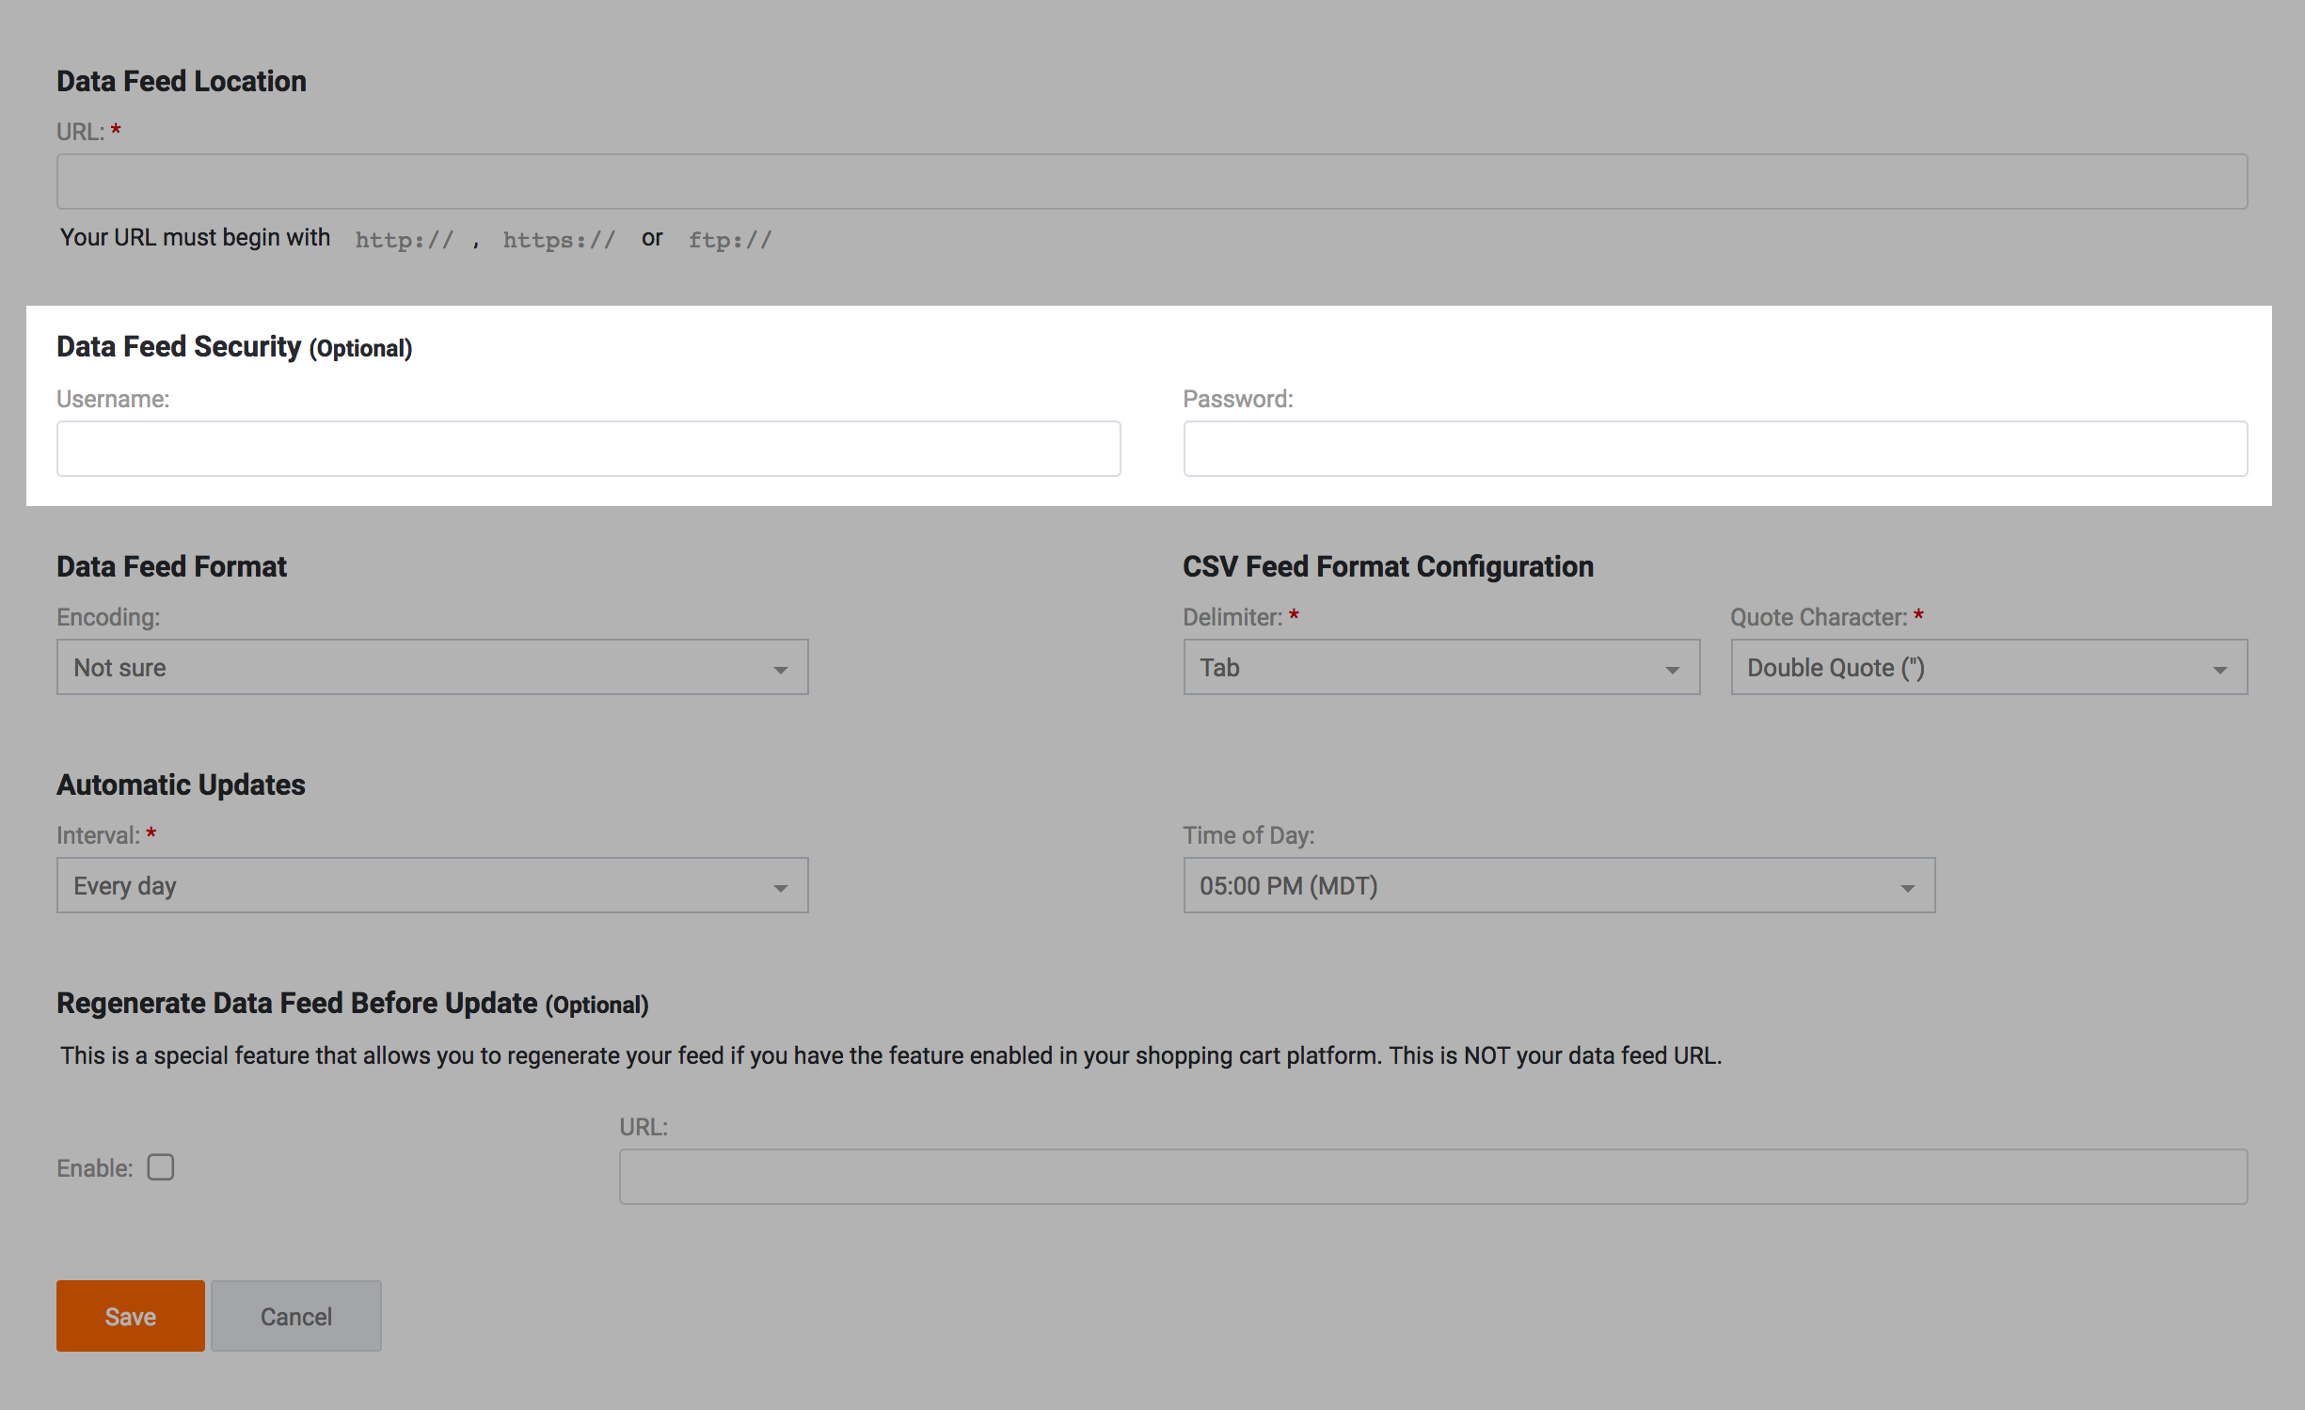2305x1410 pixels.
Task: Click the Username label
Action: click(113, 399)
